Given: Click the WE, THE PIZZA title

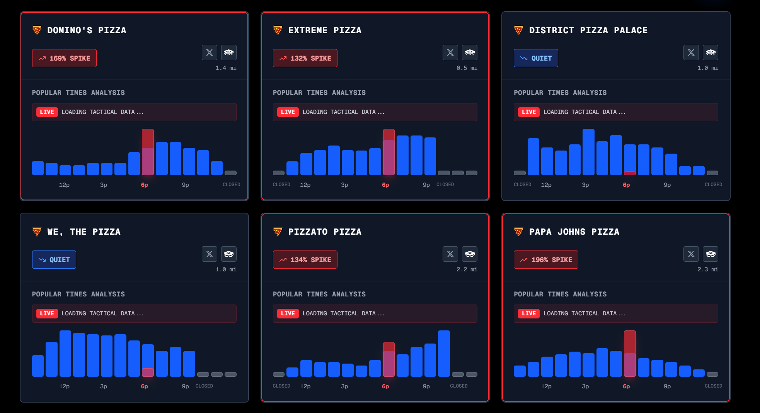Looking at the screenshot, I should [x=84, y=232].
